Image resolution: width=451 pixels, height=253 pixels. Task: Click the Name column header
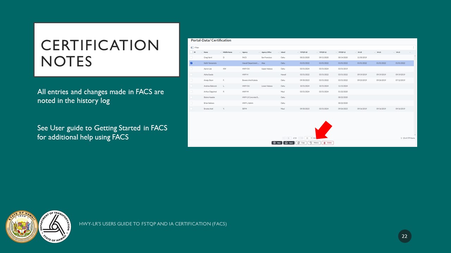(x=206, y=52)
